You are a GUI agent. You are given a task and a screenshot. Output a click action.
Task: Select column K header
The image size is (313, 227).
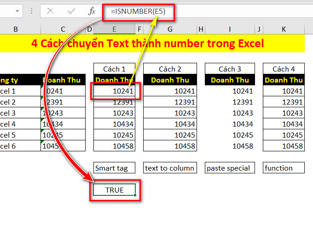coord(284,29)
